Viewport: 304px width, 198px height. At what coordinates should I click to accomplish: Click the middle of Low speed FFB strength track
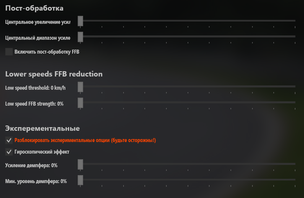(188, 102)
